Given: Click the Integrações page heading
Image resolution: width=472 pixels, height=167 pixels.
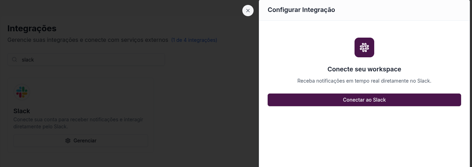Looking at the screenshot, I should (32, 28).
